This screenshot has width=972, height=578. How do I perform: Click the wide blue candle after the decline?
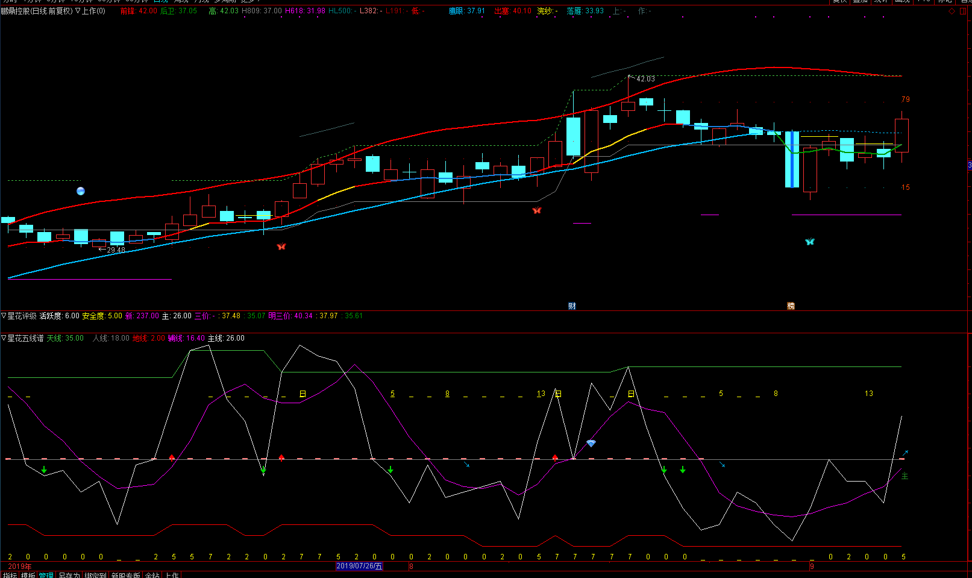point(792,159)
